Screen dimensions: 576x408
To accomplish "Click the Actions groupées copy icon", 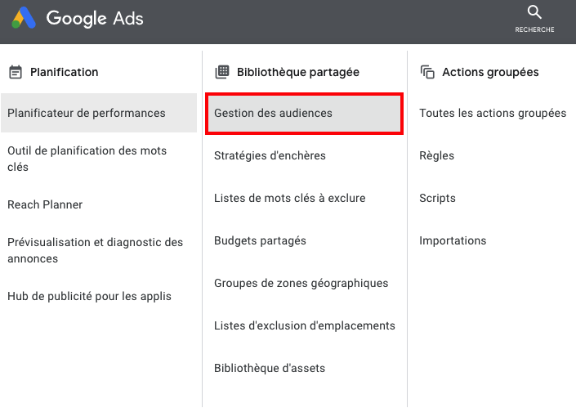I will tap(427, 72).
